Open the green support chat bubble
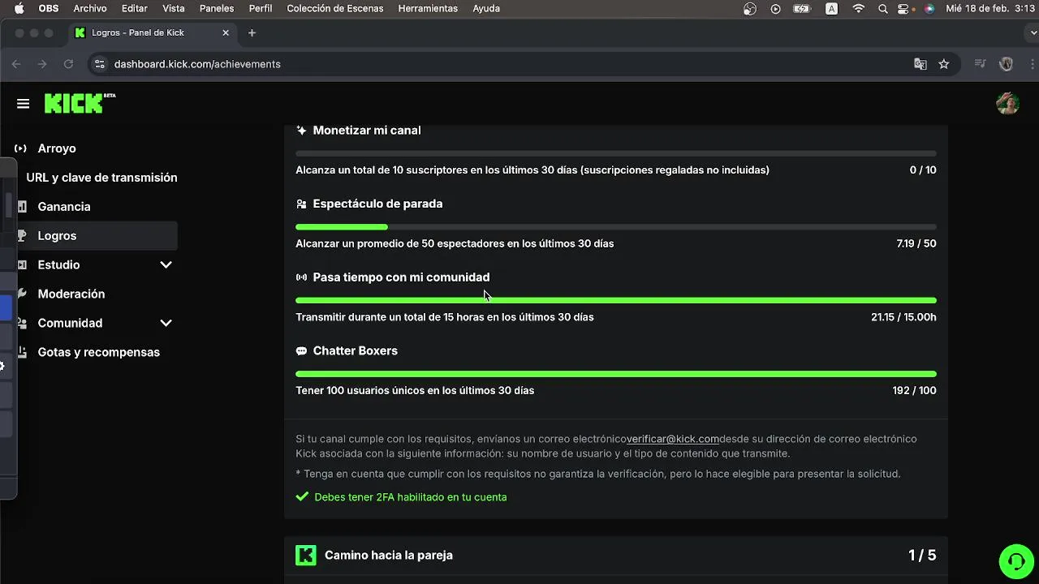1039x584 pixels. coord(1015,560)
